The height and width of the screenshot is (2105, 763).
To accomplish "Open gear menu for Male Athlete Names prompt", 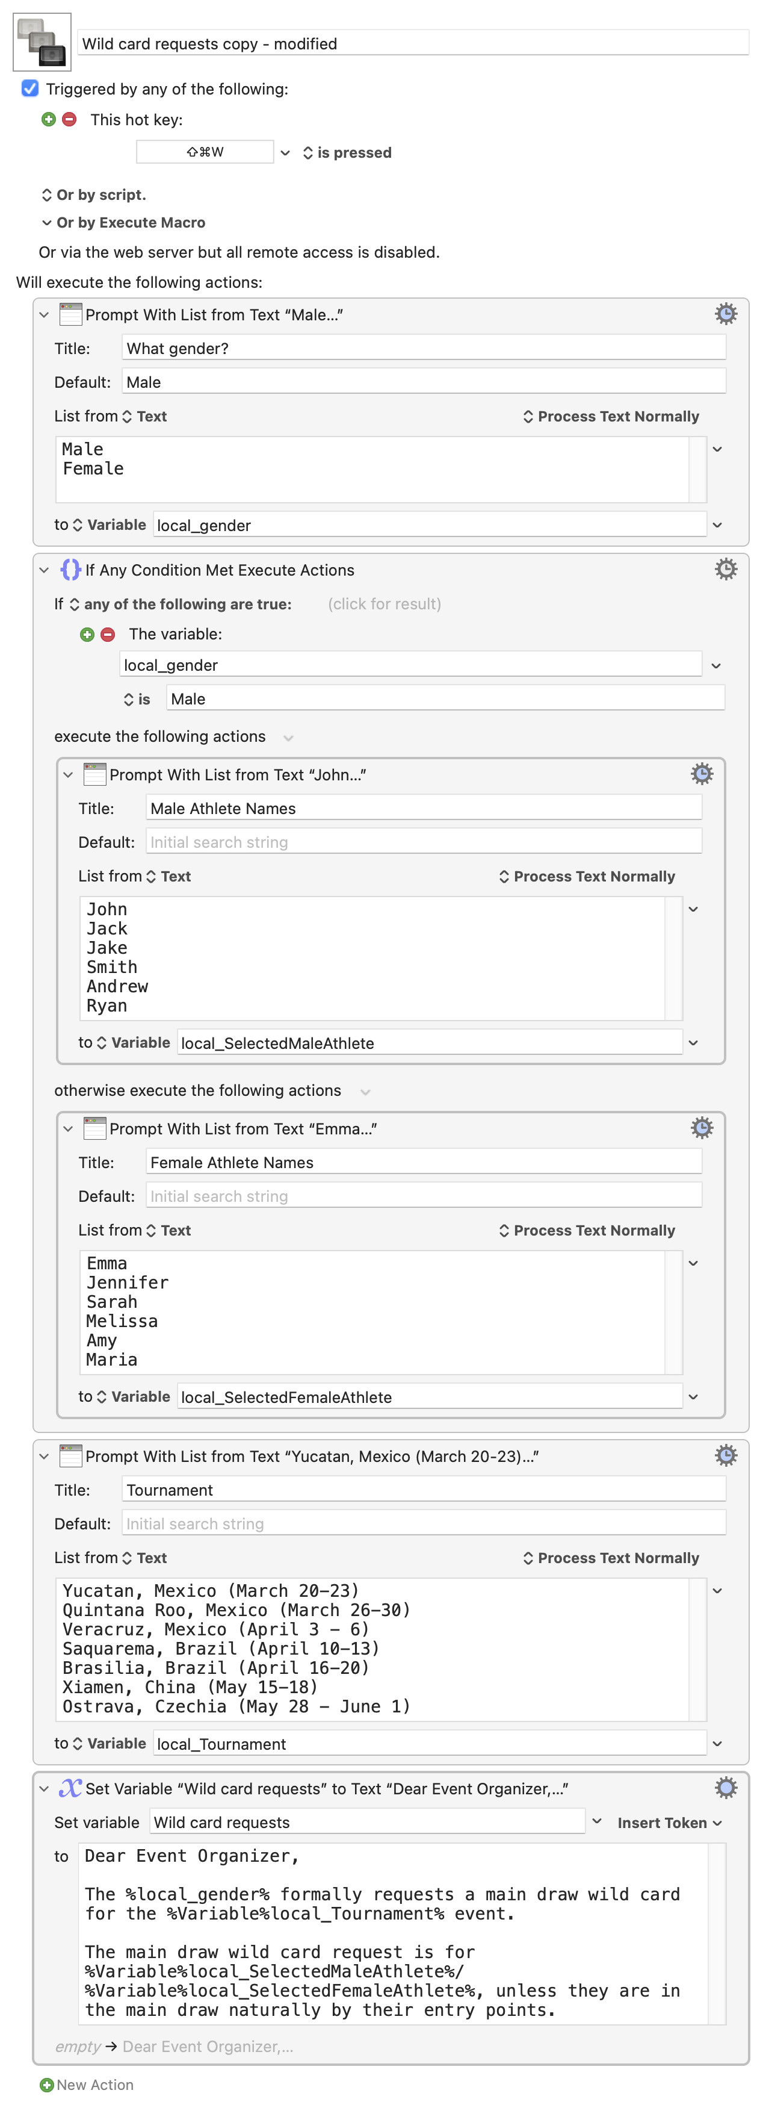I will click(702, 773).
